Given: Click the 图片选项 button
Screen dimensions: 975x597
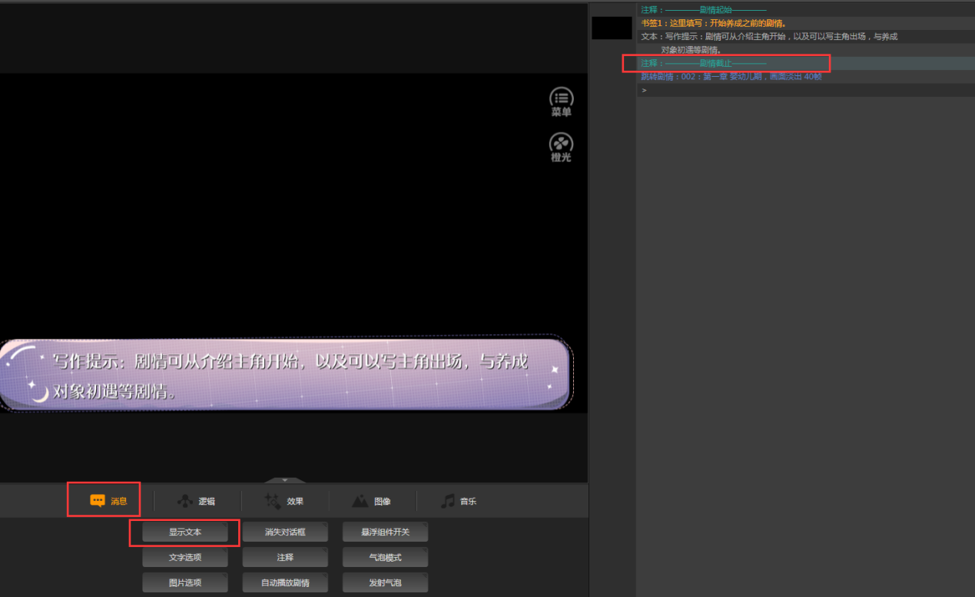Looking at the screenshot, I should 185,583.
